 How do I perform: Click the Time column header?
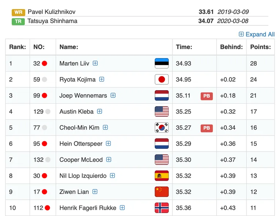point(184,47)
